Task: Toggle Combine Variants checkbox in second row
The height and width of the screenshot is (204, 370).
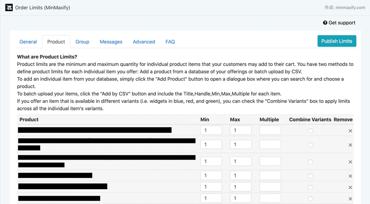Action: 310,145
